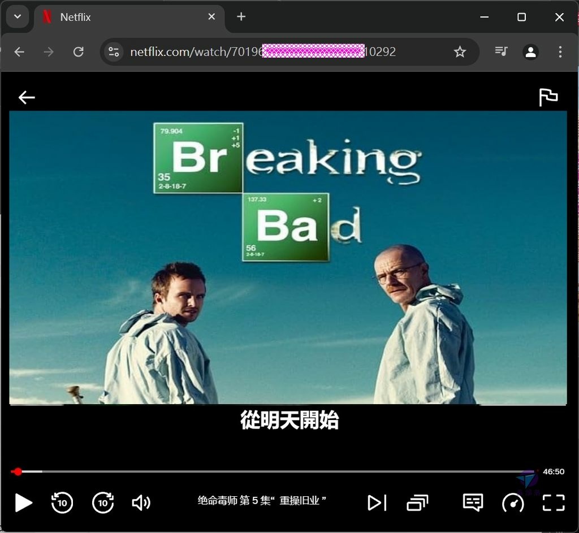Select the Netflix browser tab
Screen dimensions: 579x533
click(129, 18)
